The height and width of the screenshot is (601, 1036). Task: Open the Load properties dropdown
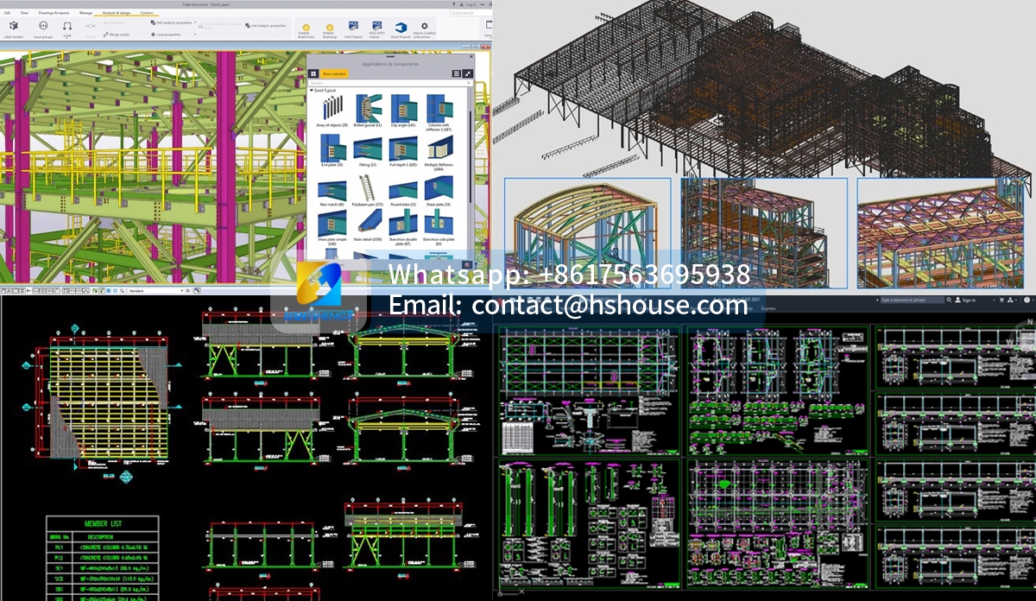tap(195, 35)
